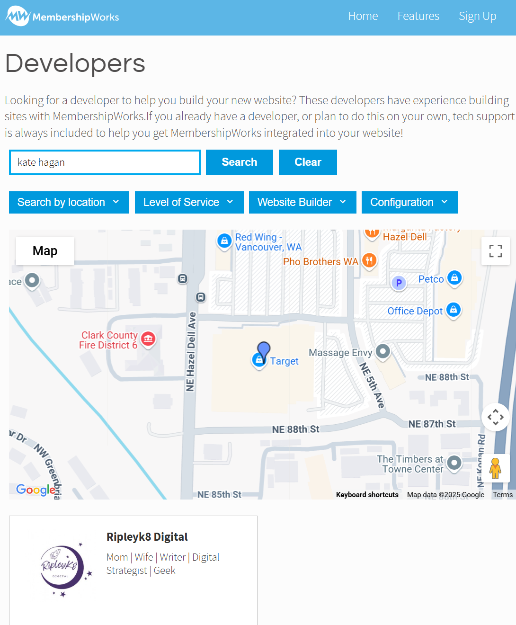Open Google logo link on map

[36, 490]
